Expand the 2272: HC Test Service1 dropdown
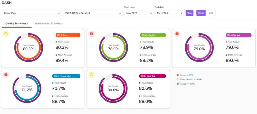 tap(93, 13)
